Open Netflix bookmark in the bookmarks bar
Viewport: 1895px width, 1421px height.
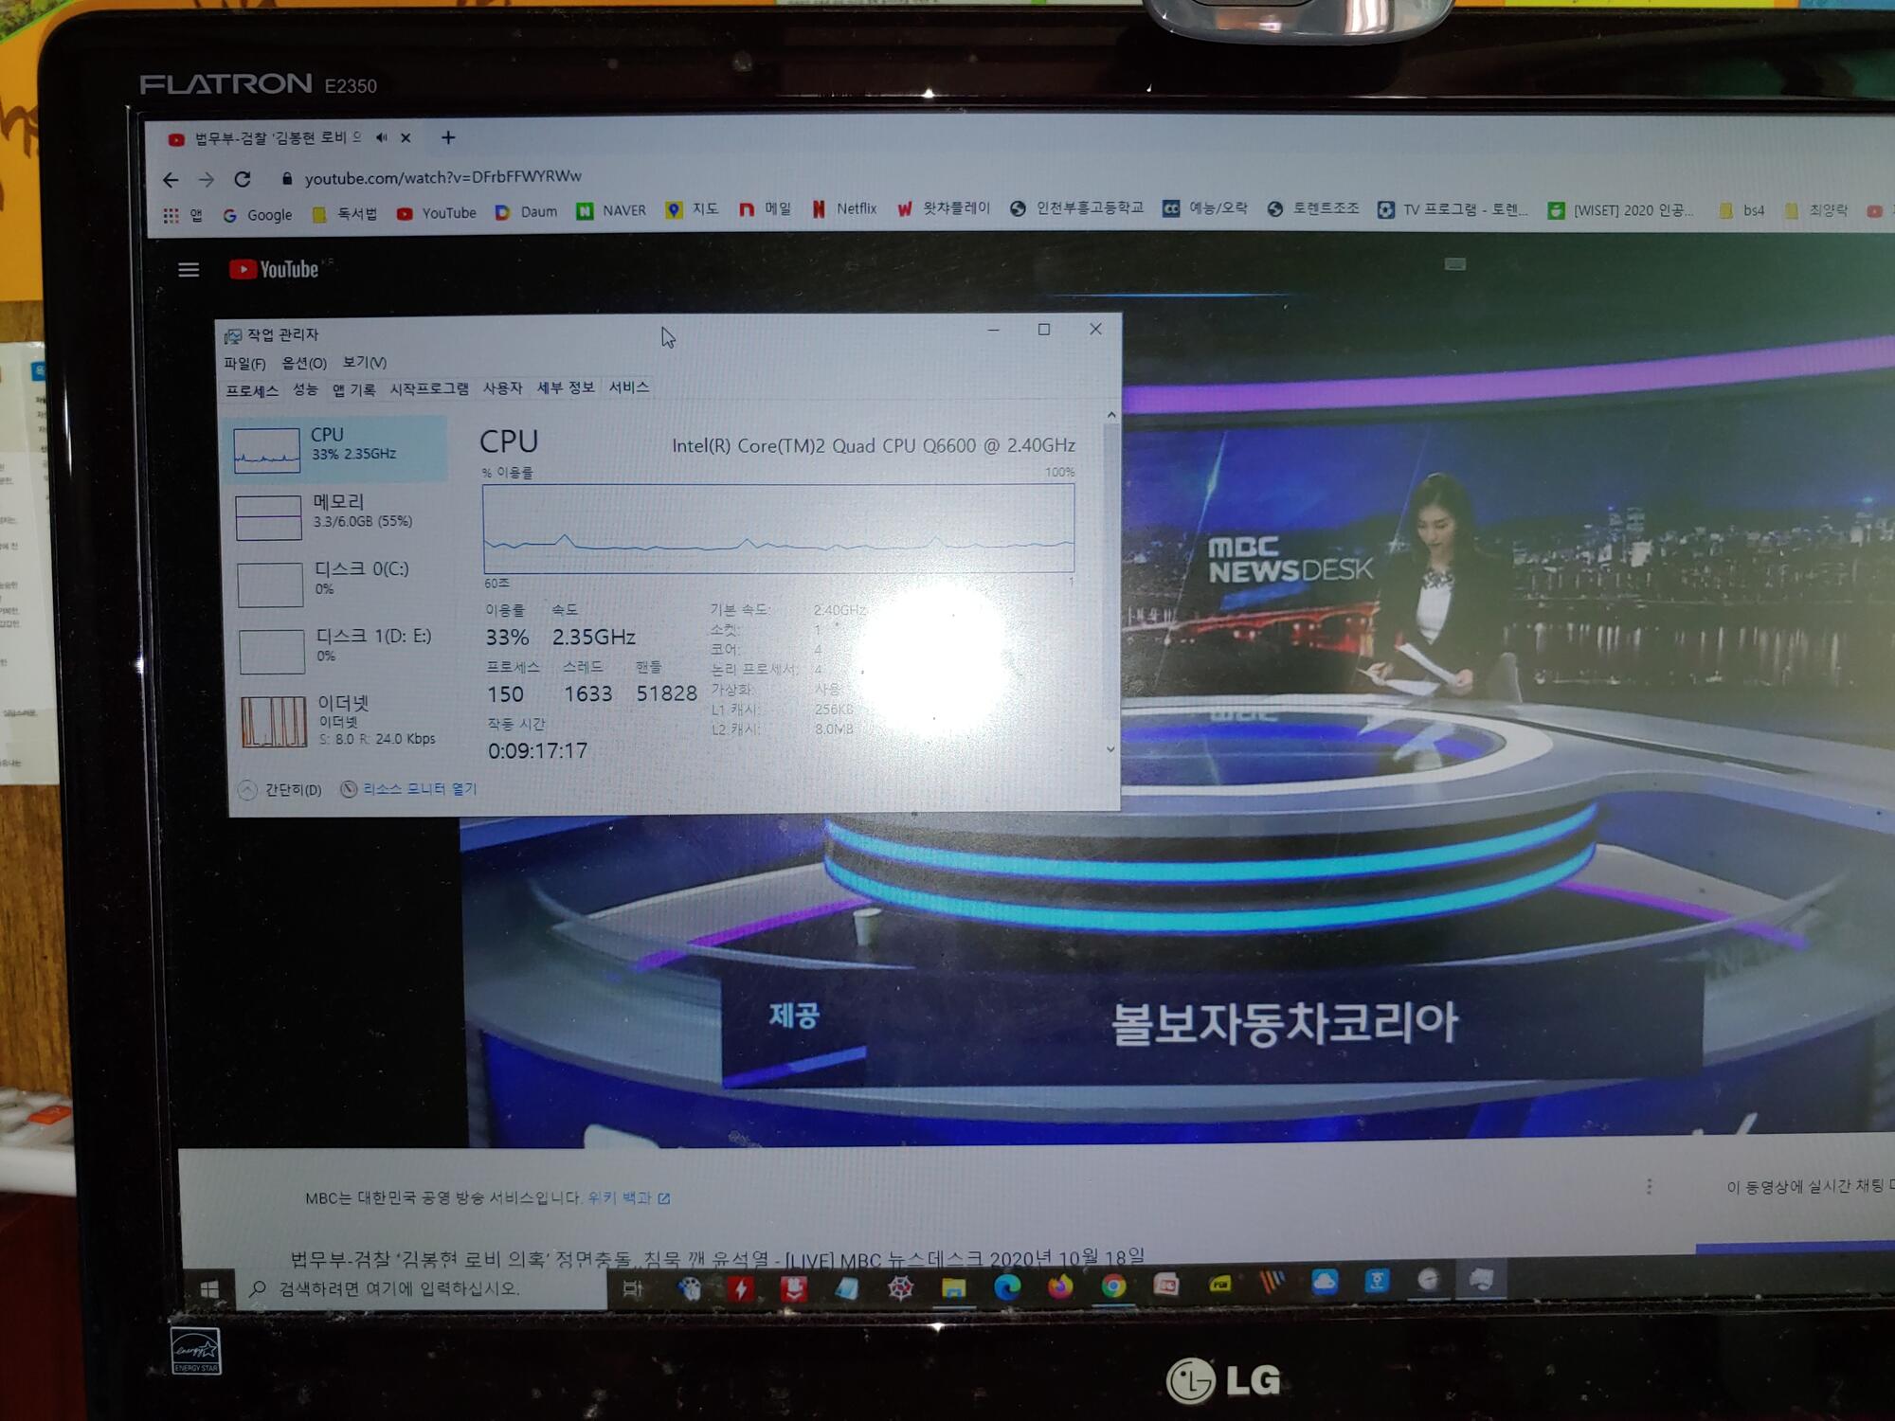tap(844, 208)
